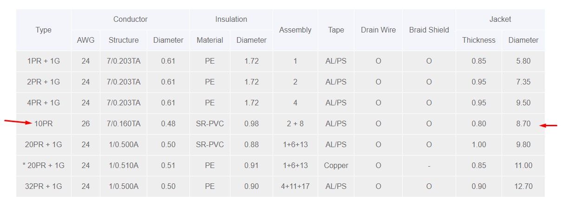Click the dash in the Braid Shield column
Screen dimensions: 562x201
[429, 166]
